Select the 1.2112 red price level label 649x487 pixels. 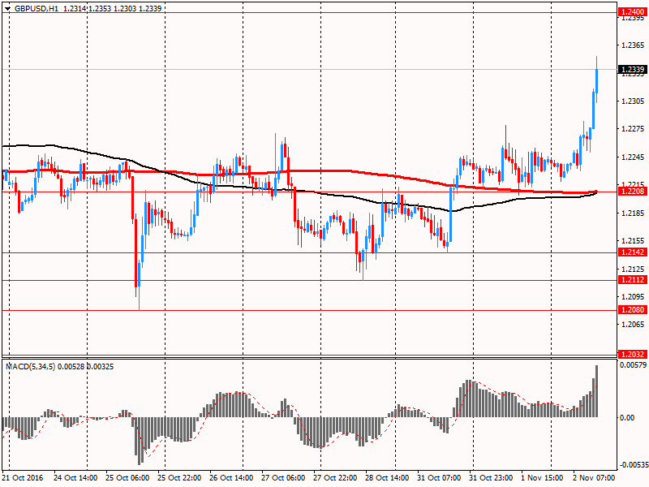click(x=632, y=280)
